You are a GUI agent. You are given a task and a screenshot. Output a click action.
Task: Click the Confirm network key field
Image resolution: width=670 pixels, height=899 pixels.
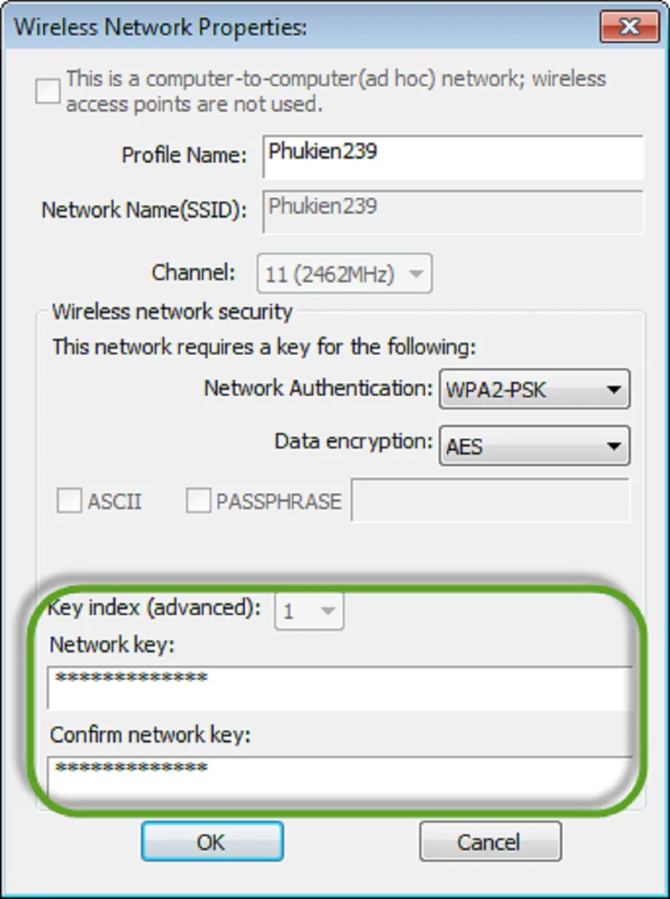(x=335, y=774)
